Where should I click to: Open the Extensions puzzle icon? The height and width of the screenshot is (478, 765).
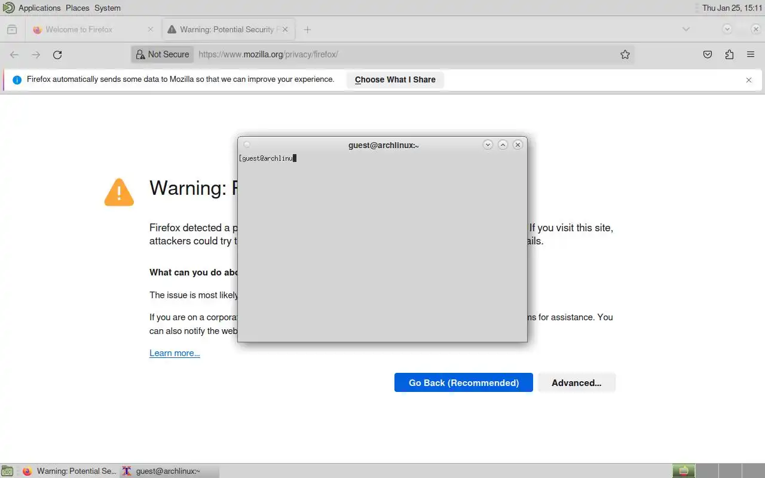coord(729,54)
